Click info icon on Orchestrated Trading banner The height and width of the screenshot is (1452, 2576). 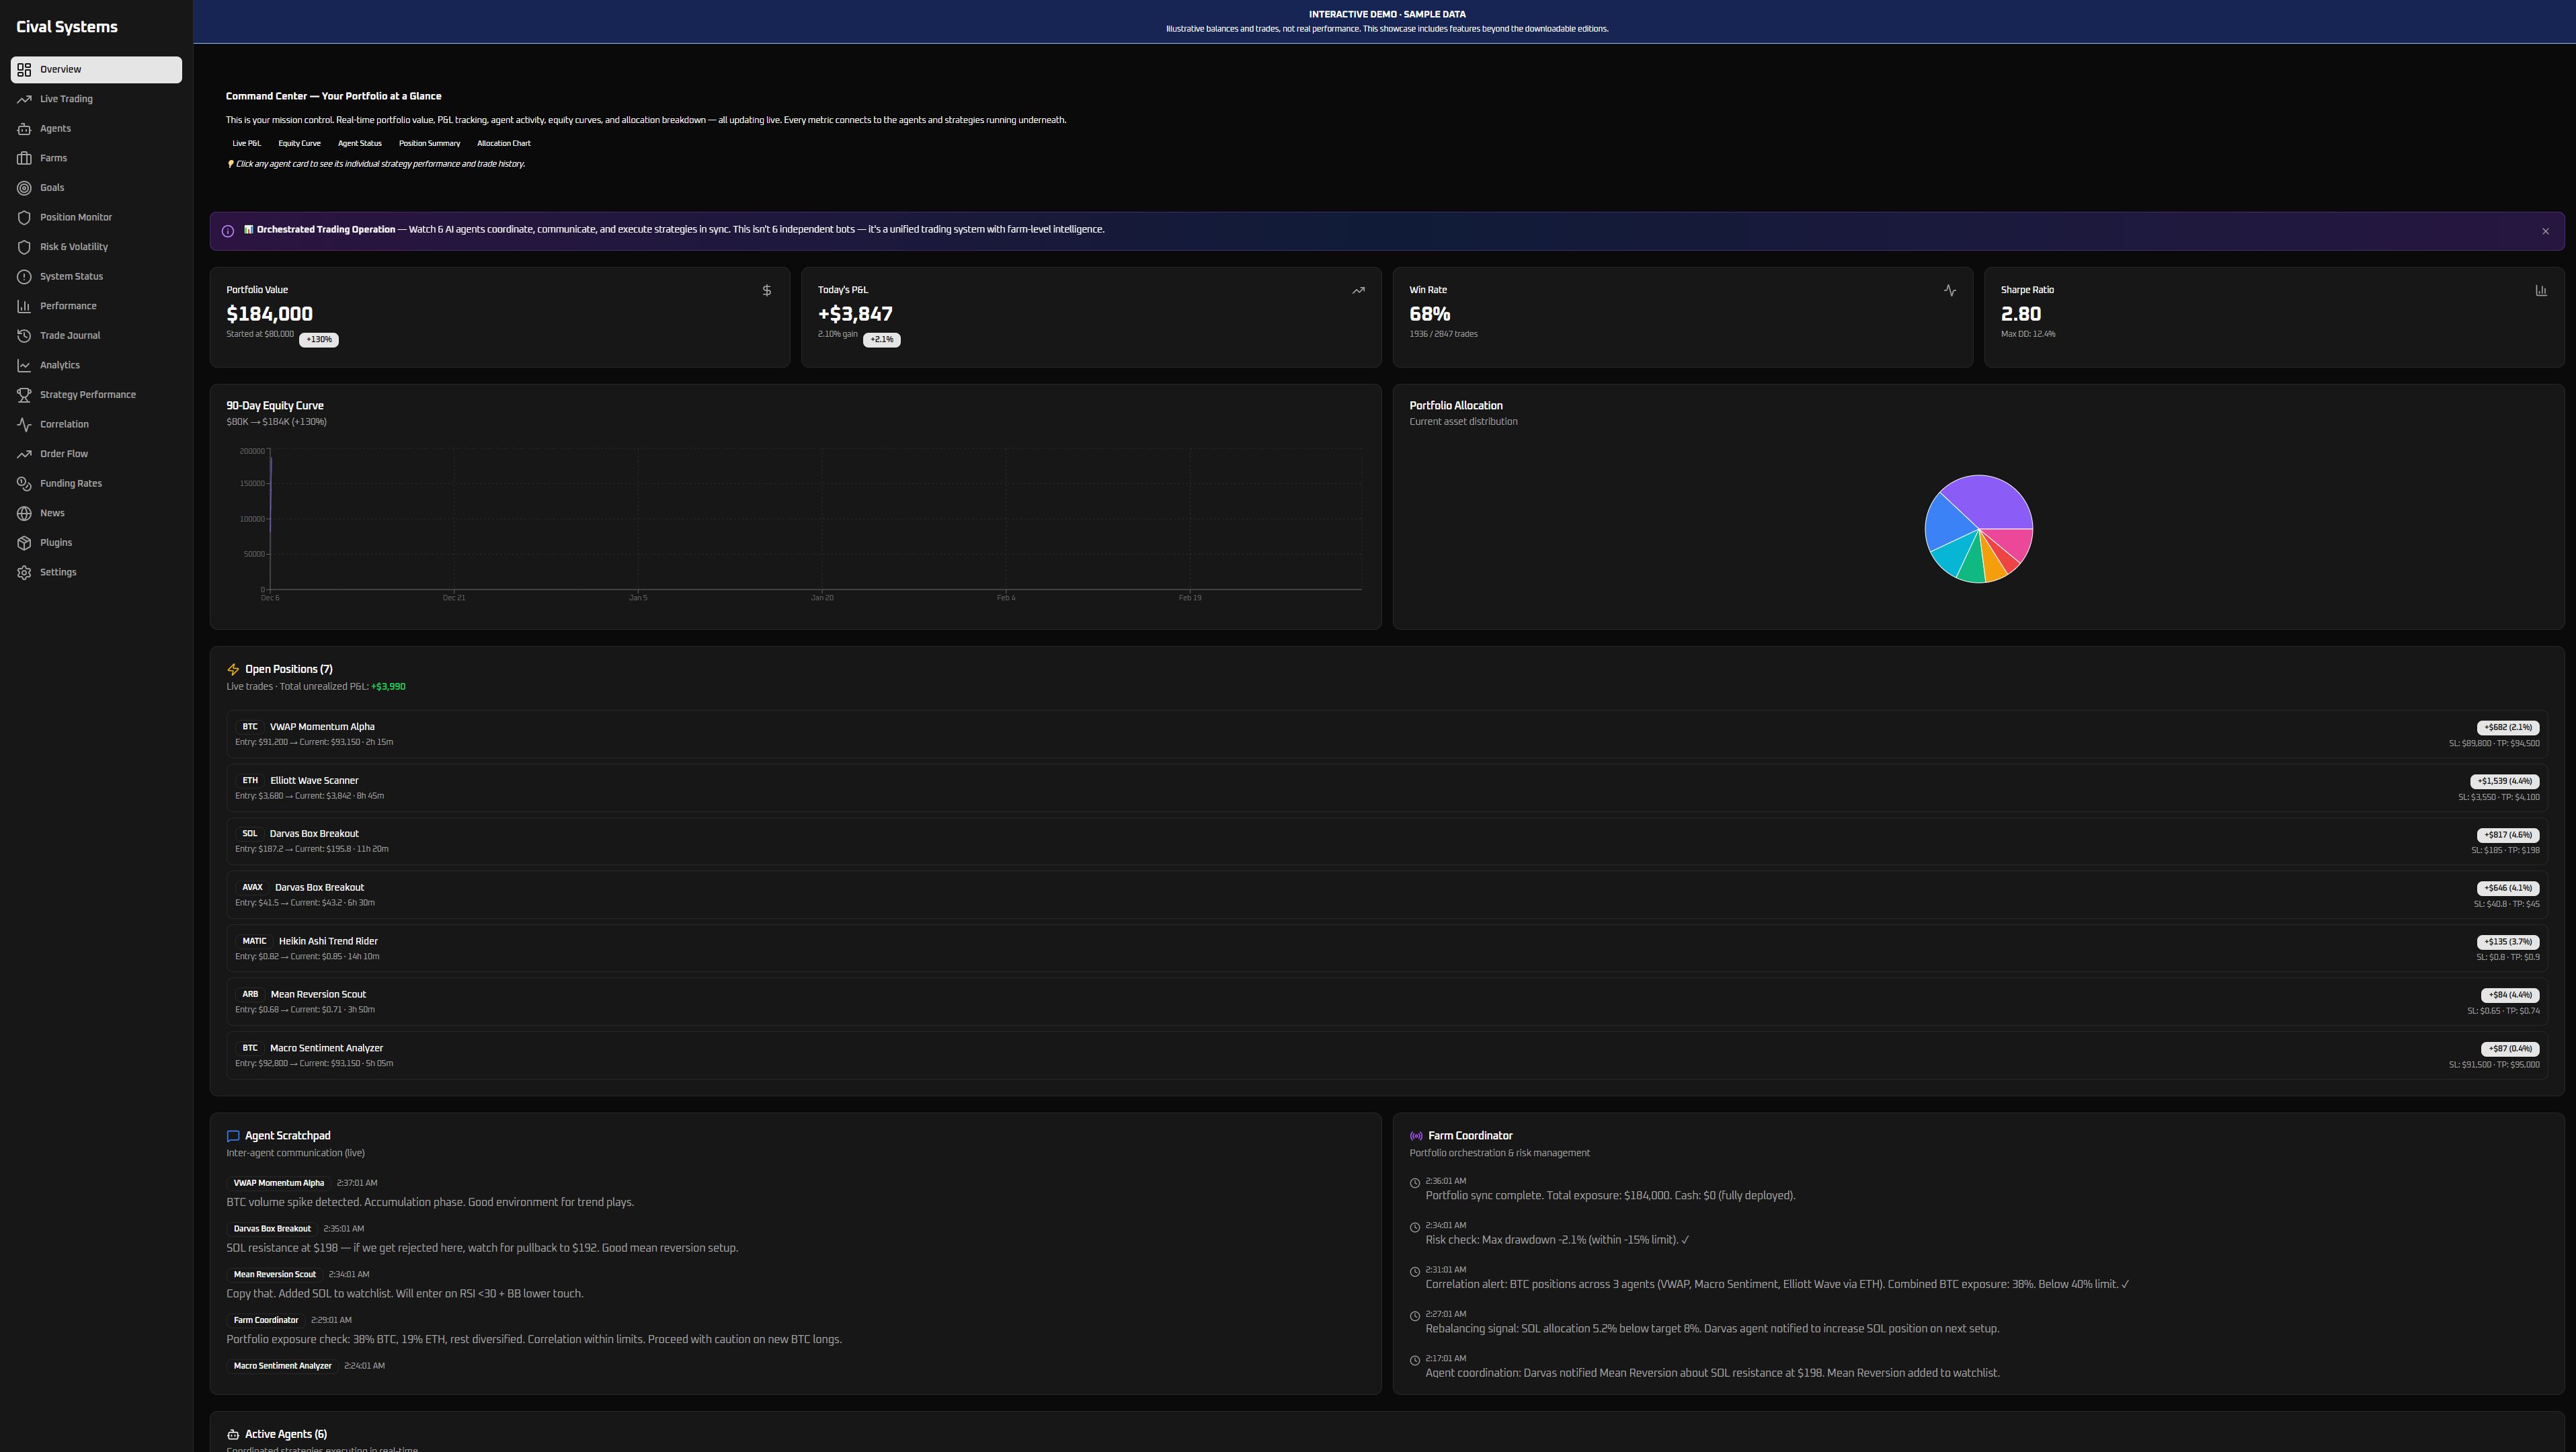[x=228, y=231]
